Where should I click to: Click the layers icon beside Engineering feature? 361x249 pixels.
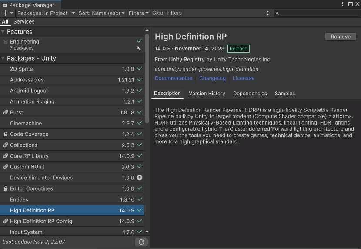[6, 42]
